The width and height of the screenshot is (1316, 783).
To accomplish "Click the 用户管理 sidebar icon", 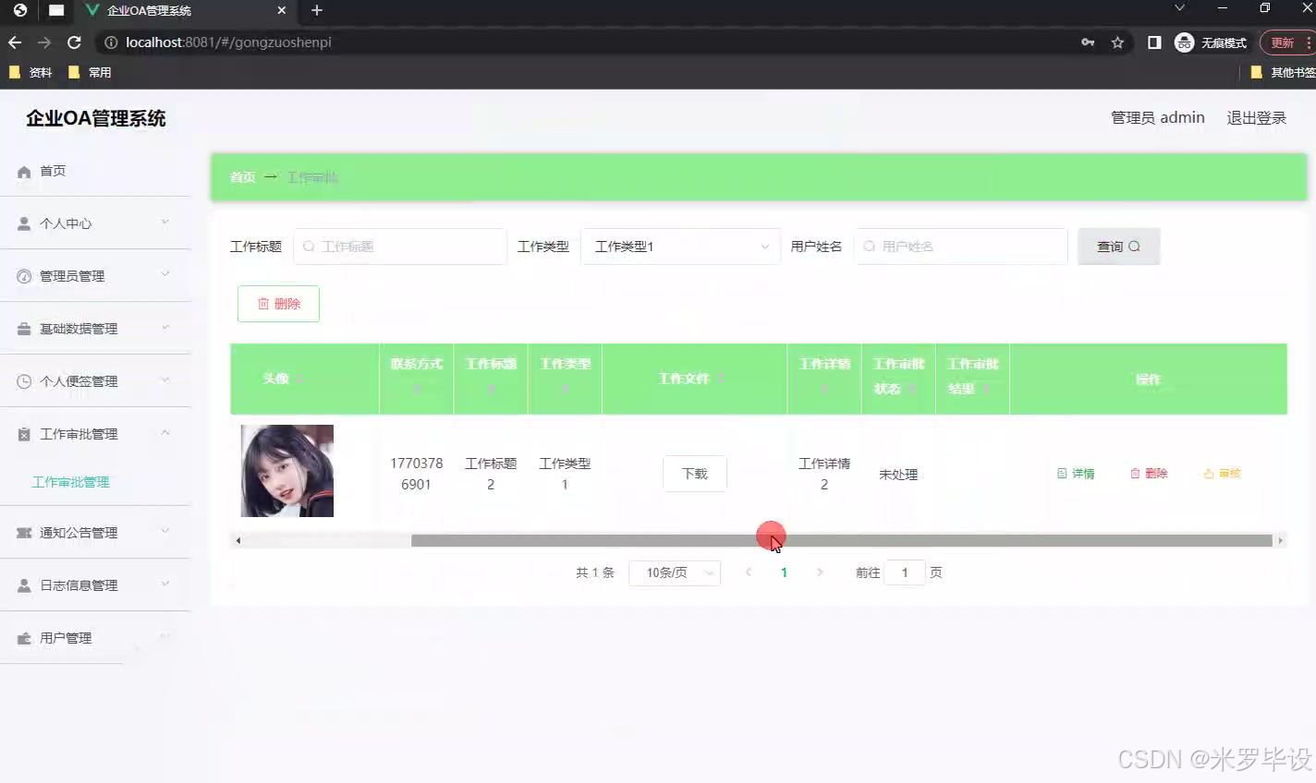I will click(23, 637).
